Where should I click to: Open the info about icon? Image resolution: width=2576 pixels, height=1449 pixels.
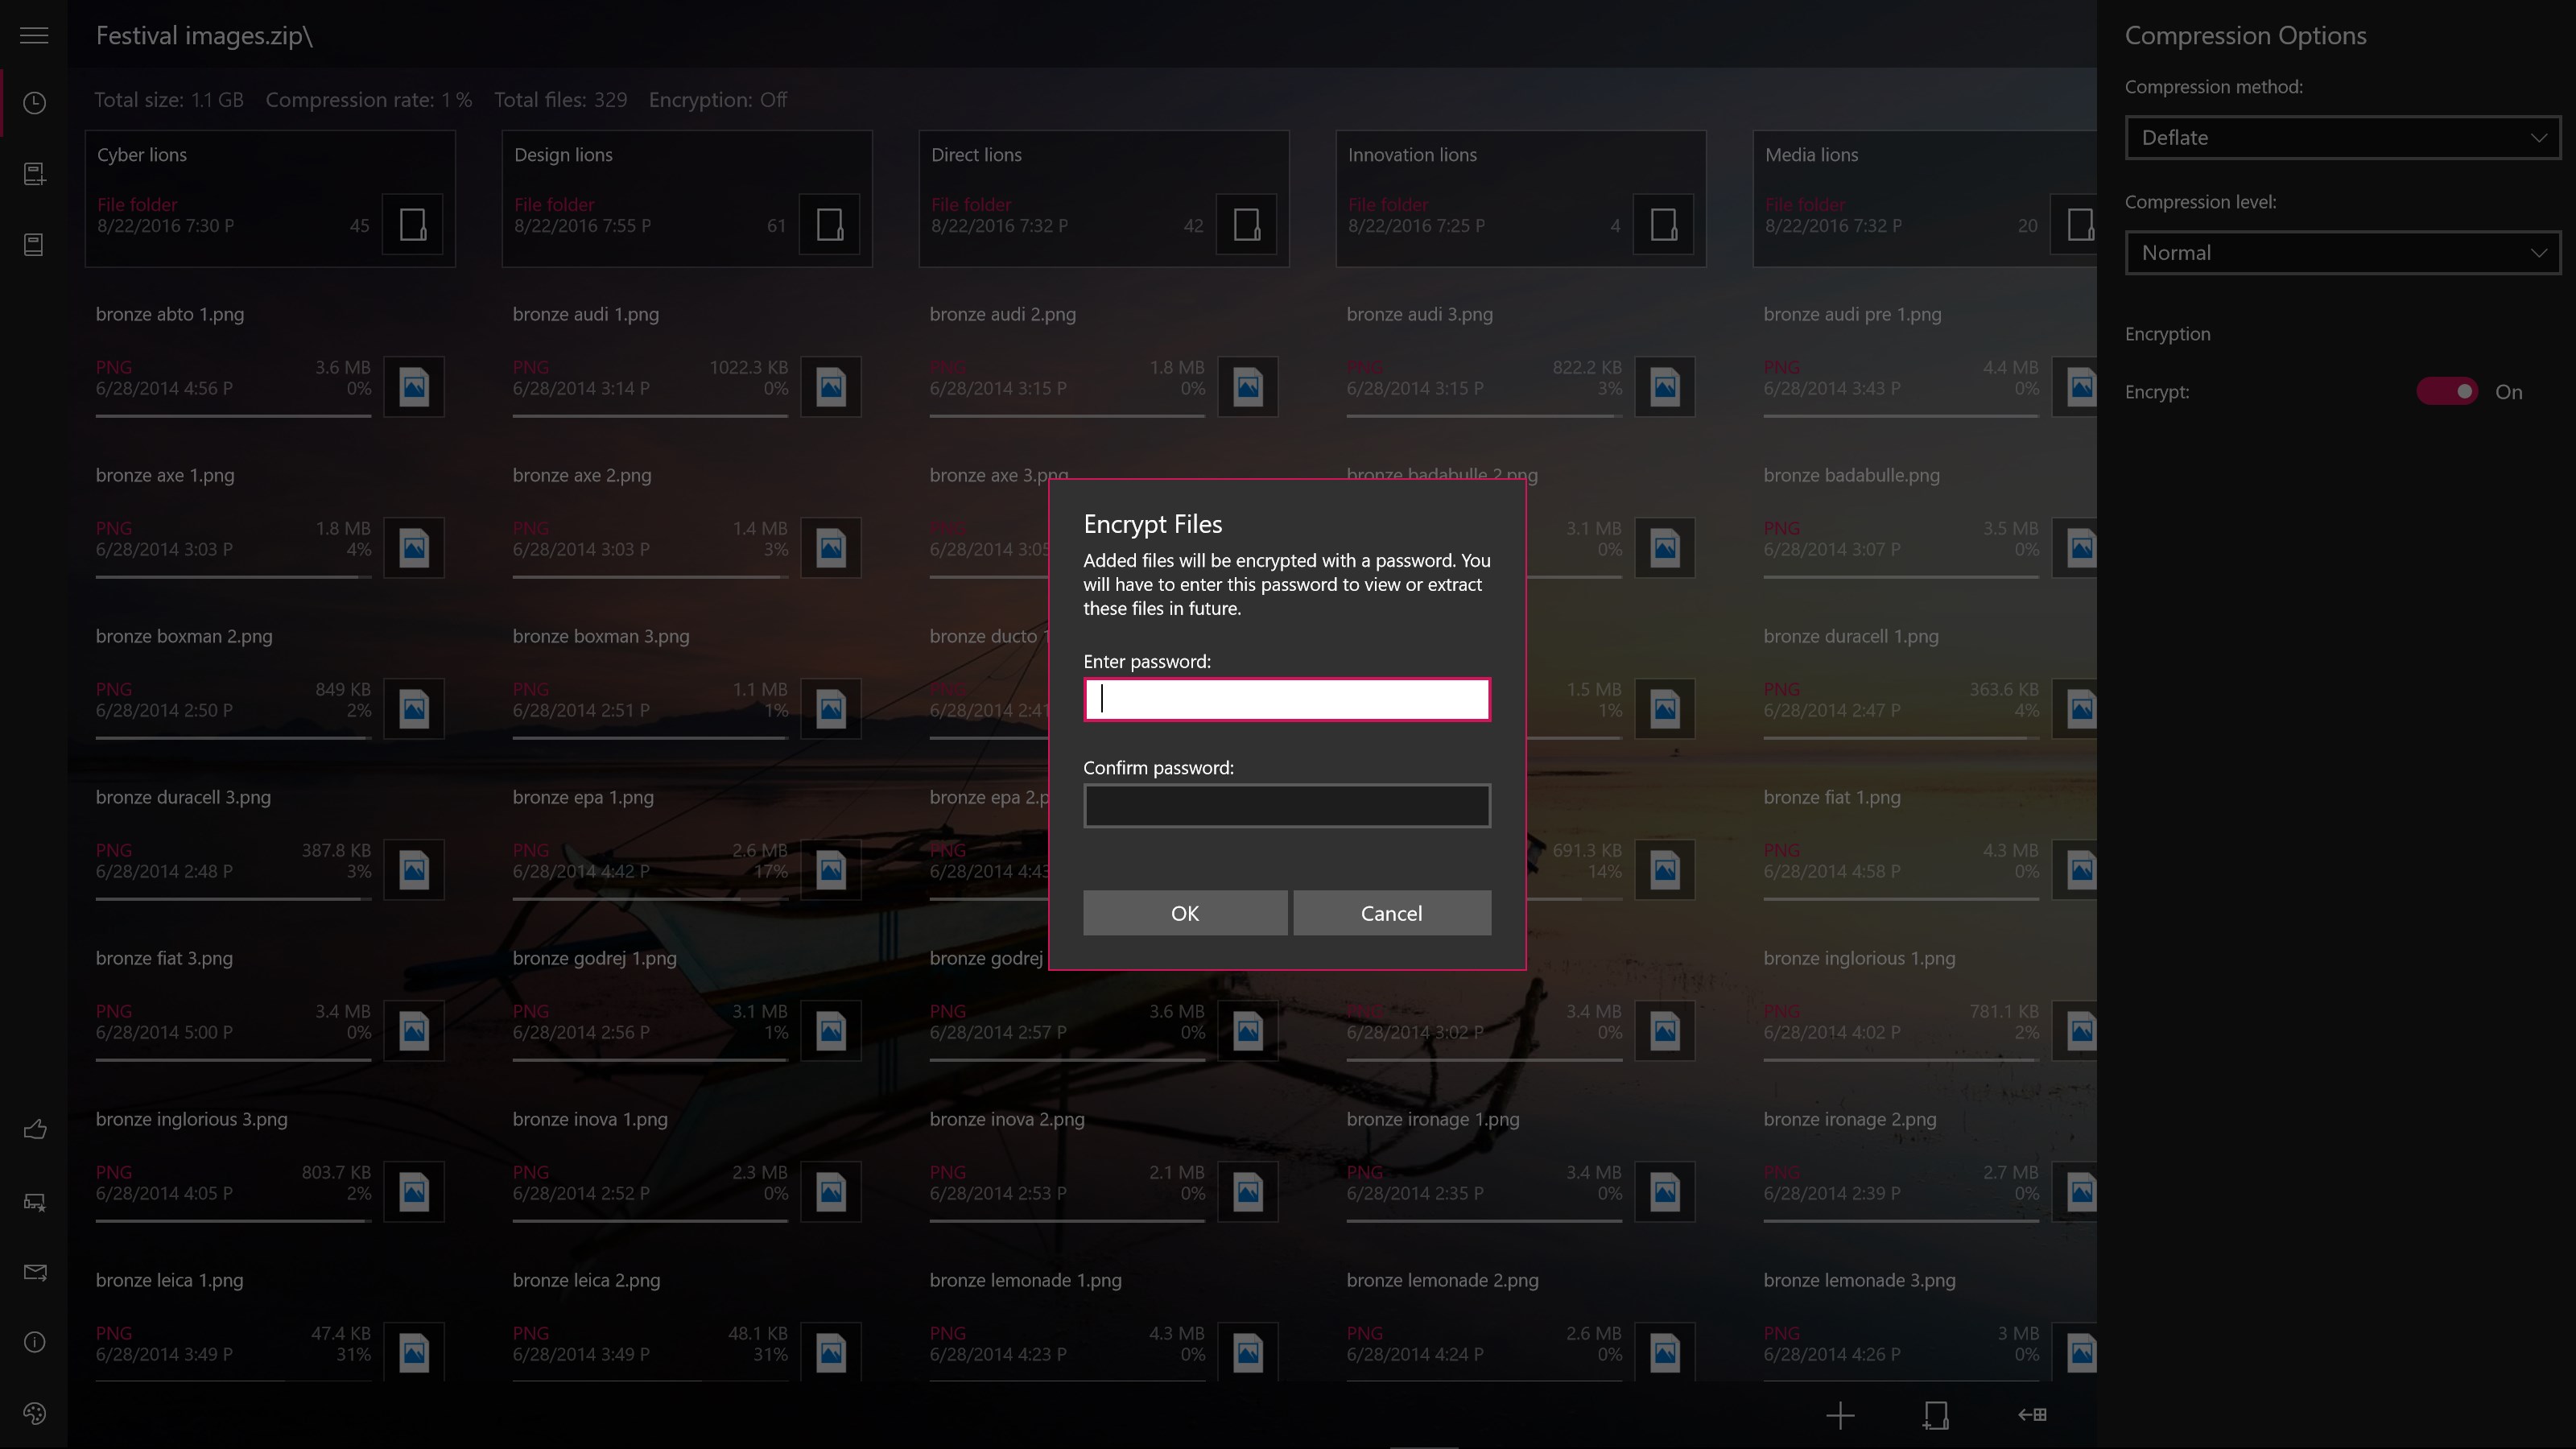(34, 1342)
